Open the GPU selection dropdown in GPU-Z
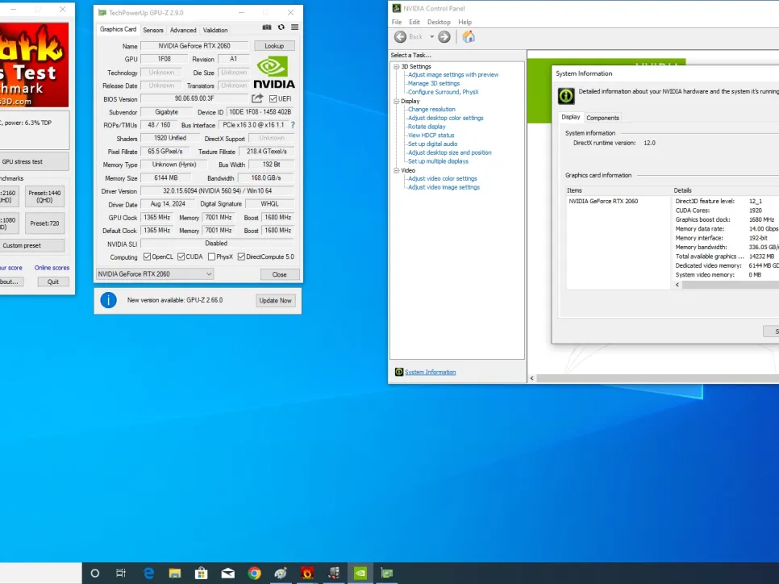 155,274
